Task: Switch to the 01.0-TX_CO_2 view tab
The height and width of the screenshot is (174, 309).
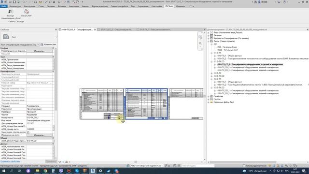Action: coord(116,29)
